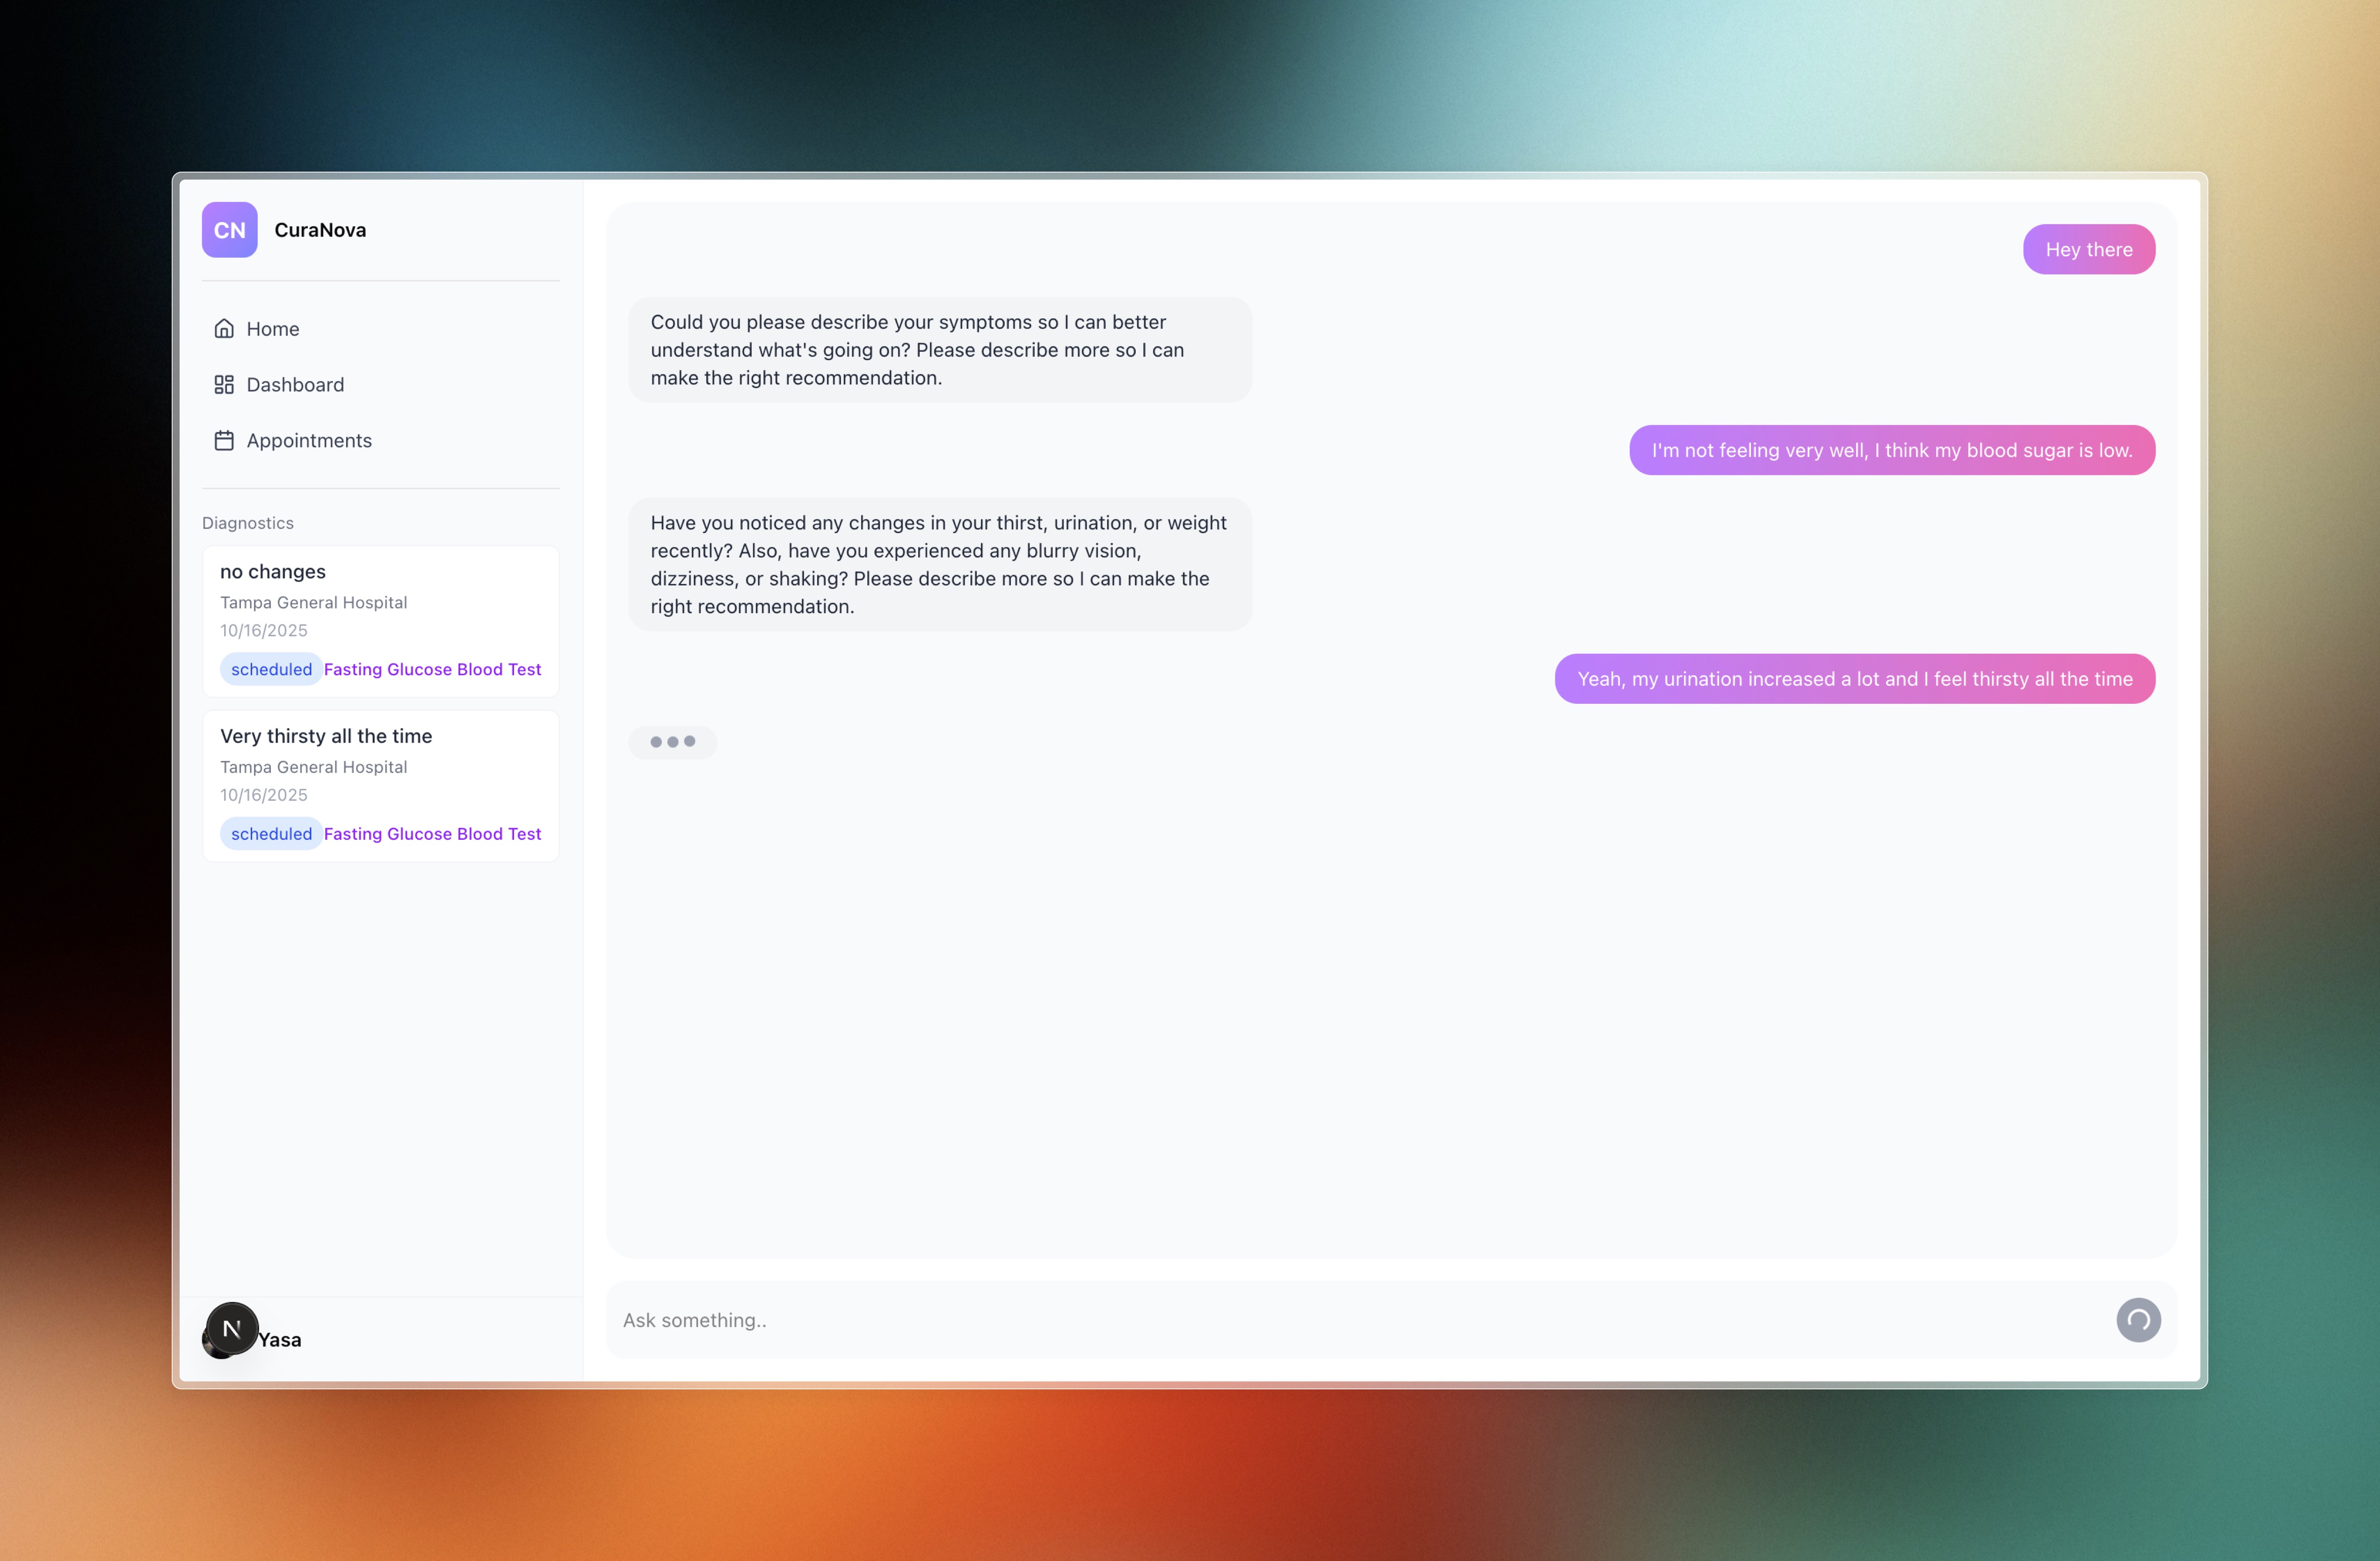This screenshot has width=2380, height=1561.
Task: Open the Appointments section
Action: click(309, 441)
